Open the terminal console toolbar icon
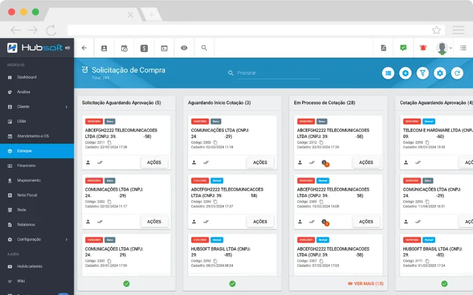Screen dimensions: 473x295 [164, 48]
